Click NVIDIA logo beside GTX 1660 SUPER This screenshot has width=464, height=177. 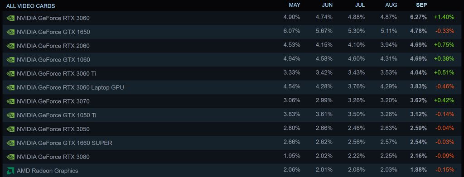[10, 143]
